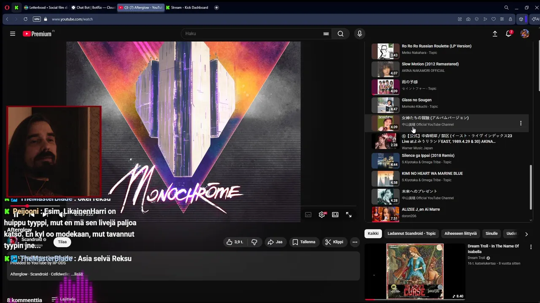Select the Sinulle filter chip
The image size is (540, 303).
(x=491, y=234)
